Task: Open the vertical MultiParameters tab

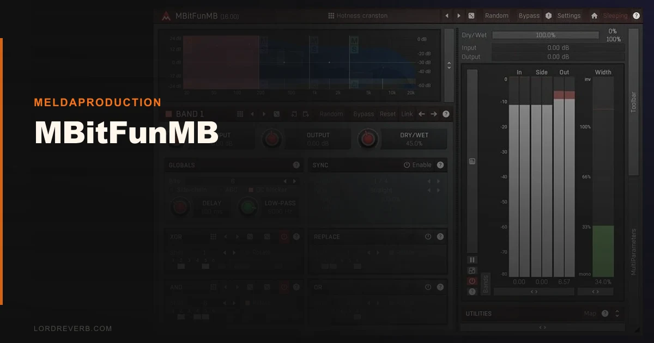Action: [633, 252]
